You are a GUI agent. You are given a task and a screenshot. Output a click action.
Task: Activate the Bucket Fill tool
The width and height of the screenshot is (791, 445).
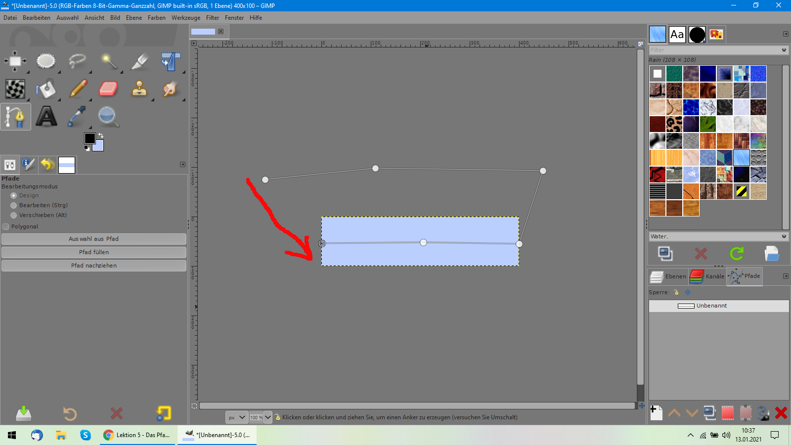46,89
